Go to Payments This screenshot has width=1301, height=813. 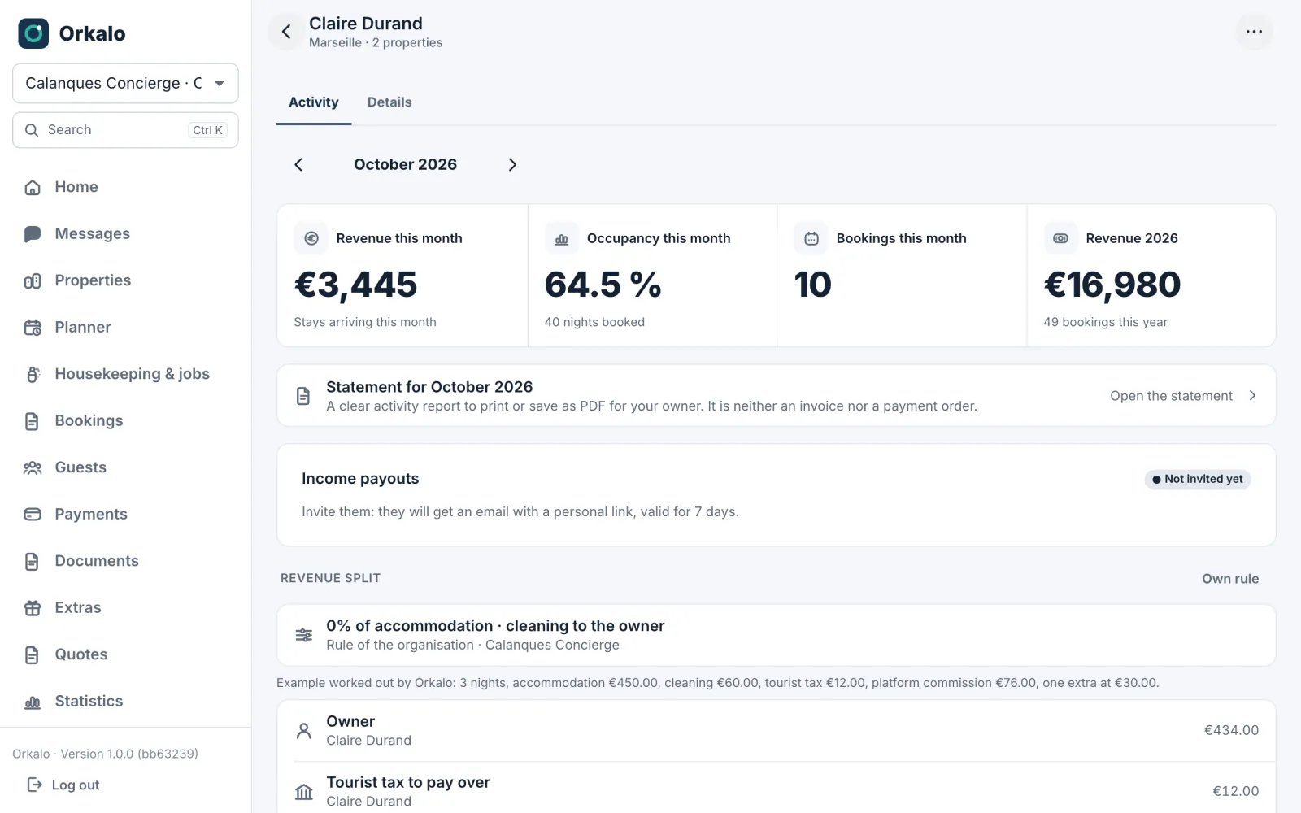[x=125, y=515]
